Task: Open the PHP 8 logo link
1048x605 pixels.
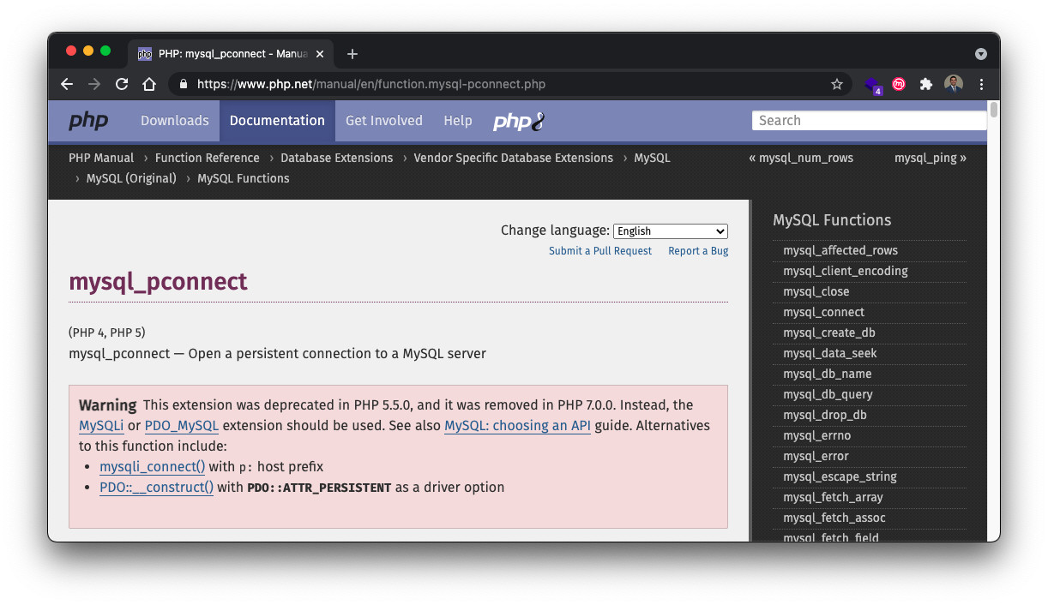Action: (519, 121)
